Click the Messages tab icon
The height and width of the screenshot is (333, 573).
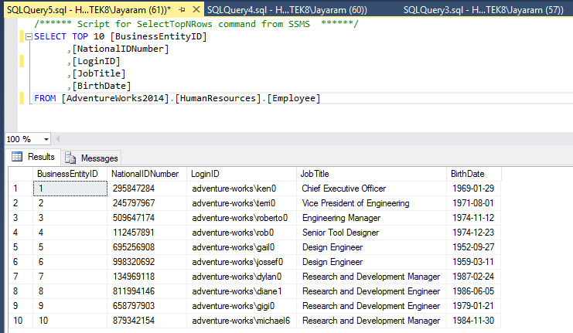[x=70, y=158]
